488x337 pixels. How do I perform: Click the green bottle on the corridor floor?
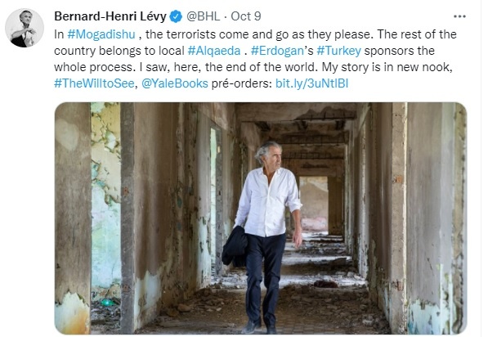pos(107,302)
